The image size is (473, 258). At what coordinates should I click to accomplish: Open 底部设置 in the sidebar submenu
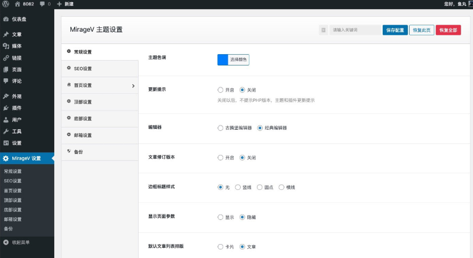tap(13, 210)
